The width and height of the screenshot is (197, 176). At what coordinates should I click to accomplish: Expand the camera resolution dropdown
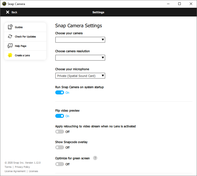pyautogui.click(x=80, y=58)
